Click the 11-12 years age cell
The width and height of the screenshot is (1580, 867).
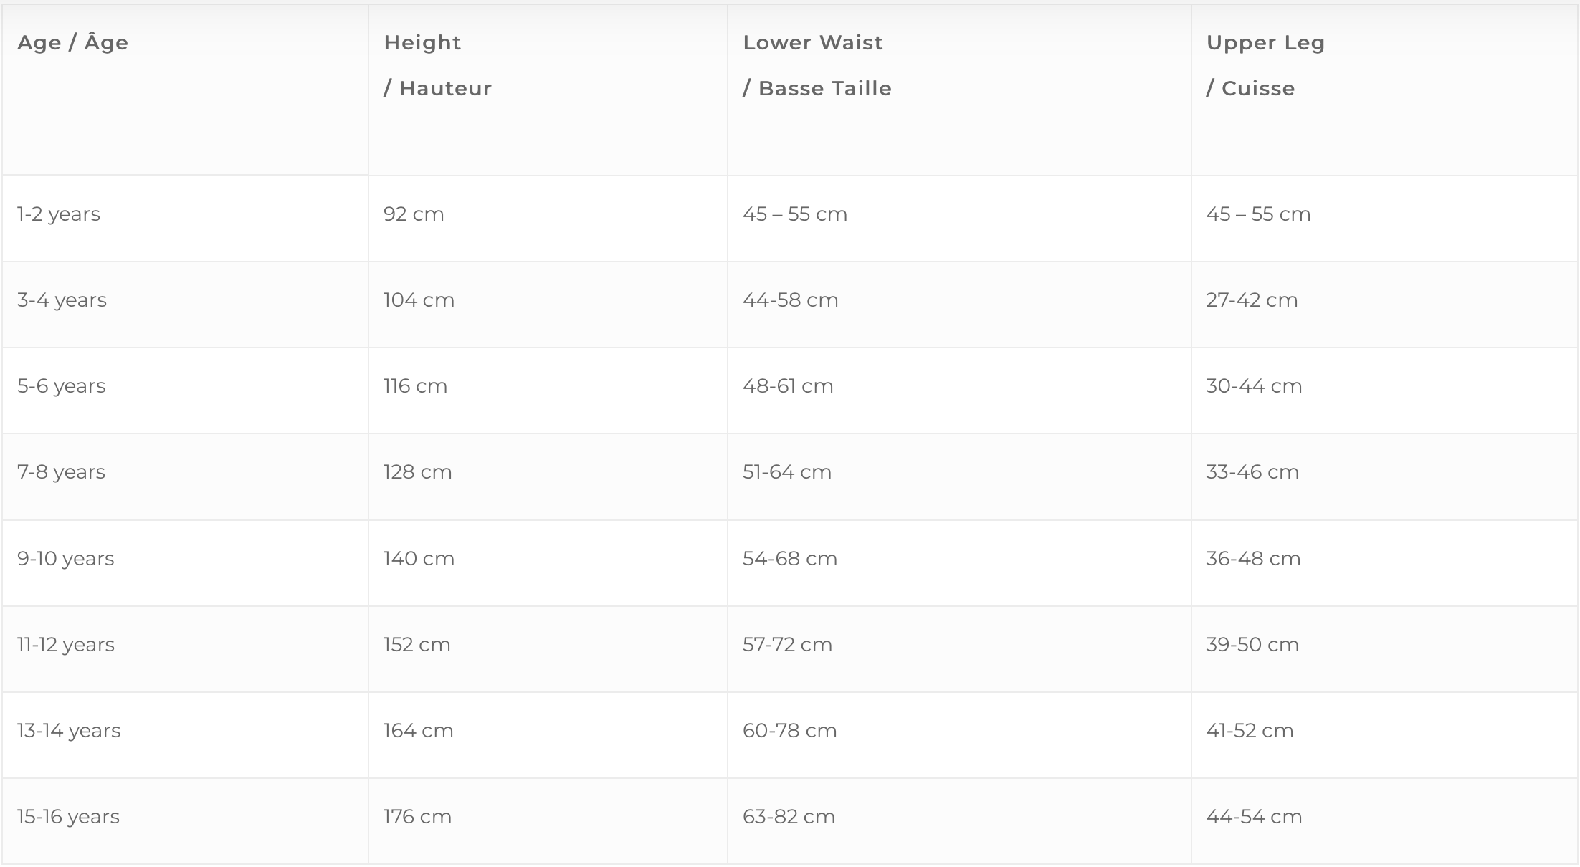[x=65, y=645]
